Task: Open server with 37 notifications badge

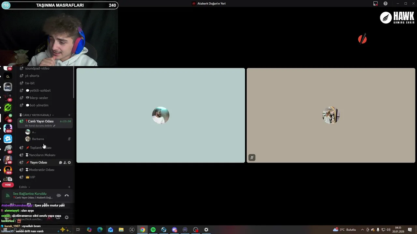Action: click(x=8, y=149)
